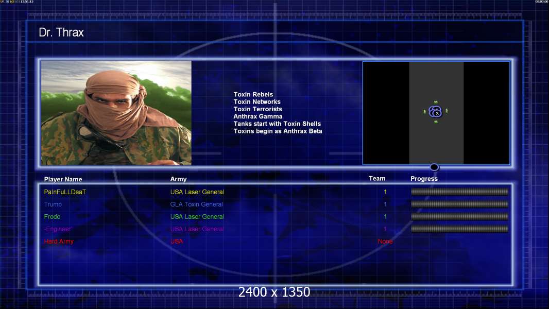Click Trump's team number 1

tap(385, 204)
